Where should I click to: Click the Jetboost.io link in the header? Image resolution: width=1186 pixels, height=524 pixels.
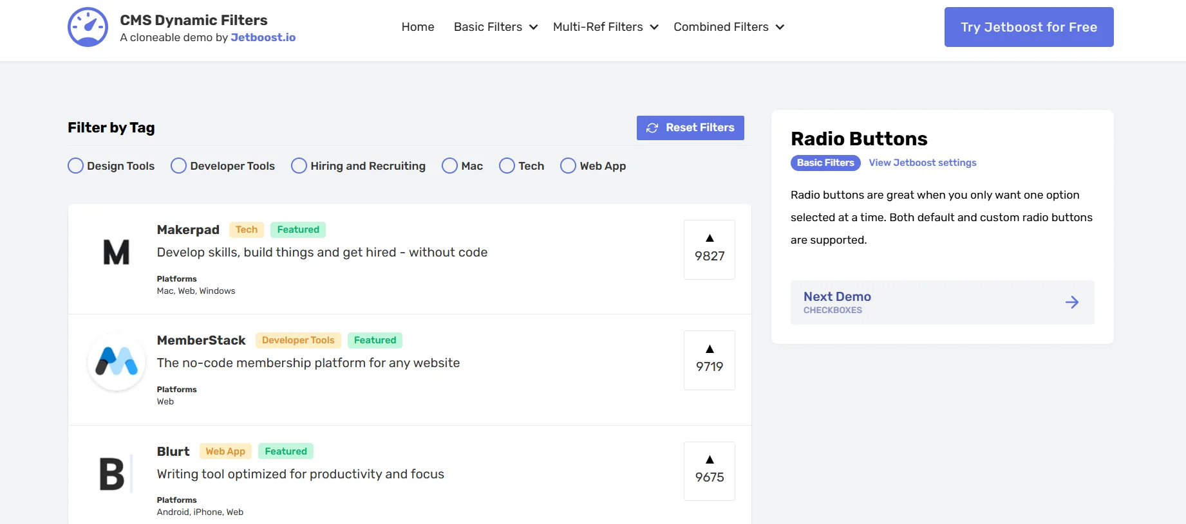263,37
